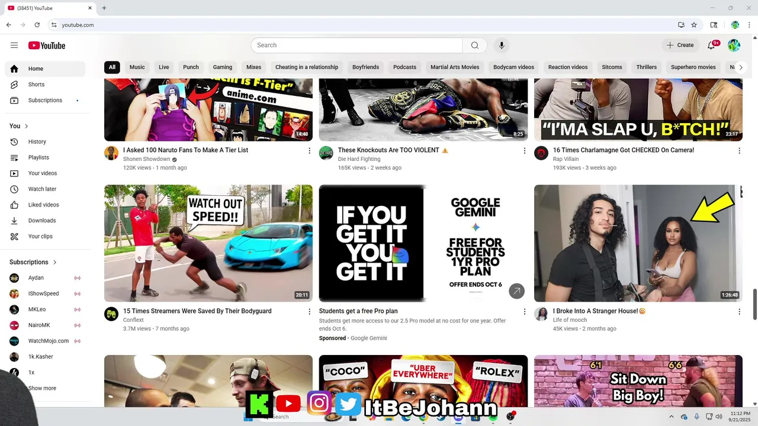
Task: Open external link arrow on Gemini ad
Action: pos(516,291)
